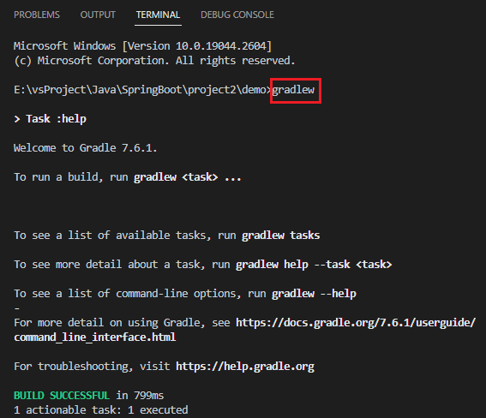Click the E:\vsProject path prompt
This screenshot has height=418, width=486.
142,90
